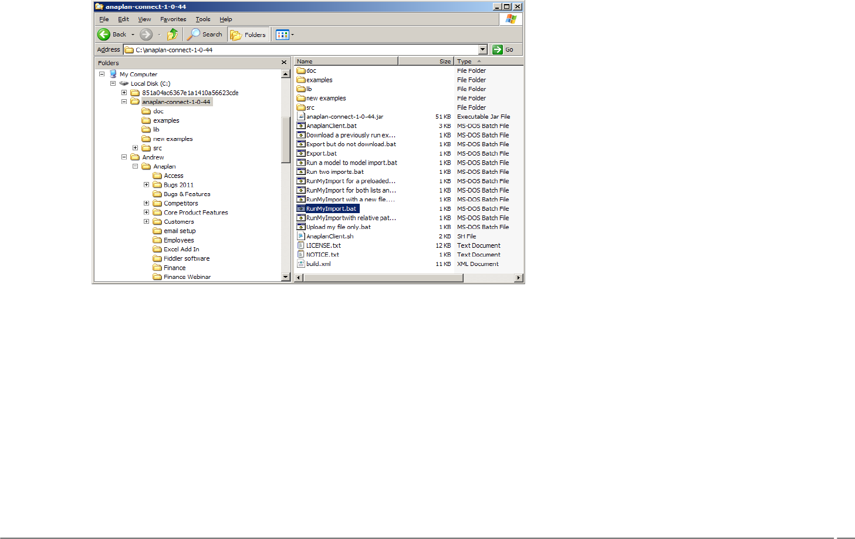Viewport: 855px width, 539px height.
Task: Open the address bar dropdown
Action: tap(483, 50)
